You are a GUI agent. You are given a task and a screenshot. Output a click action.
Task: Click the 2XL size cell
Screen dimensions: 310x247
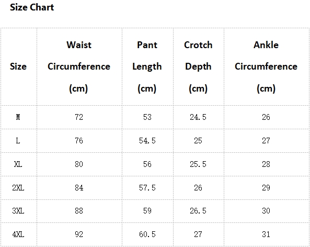click(x=18, y=188)
